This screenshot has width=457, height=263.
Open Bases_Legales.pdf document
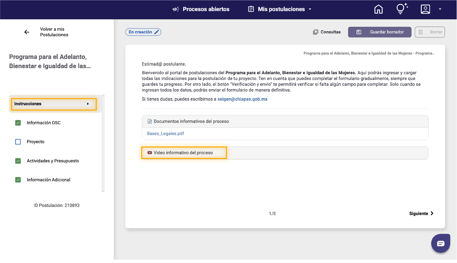[x=166, y=134]
